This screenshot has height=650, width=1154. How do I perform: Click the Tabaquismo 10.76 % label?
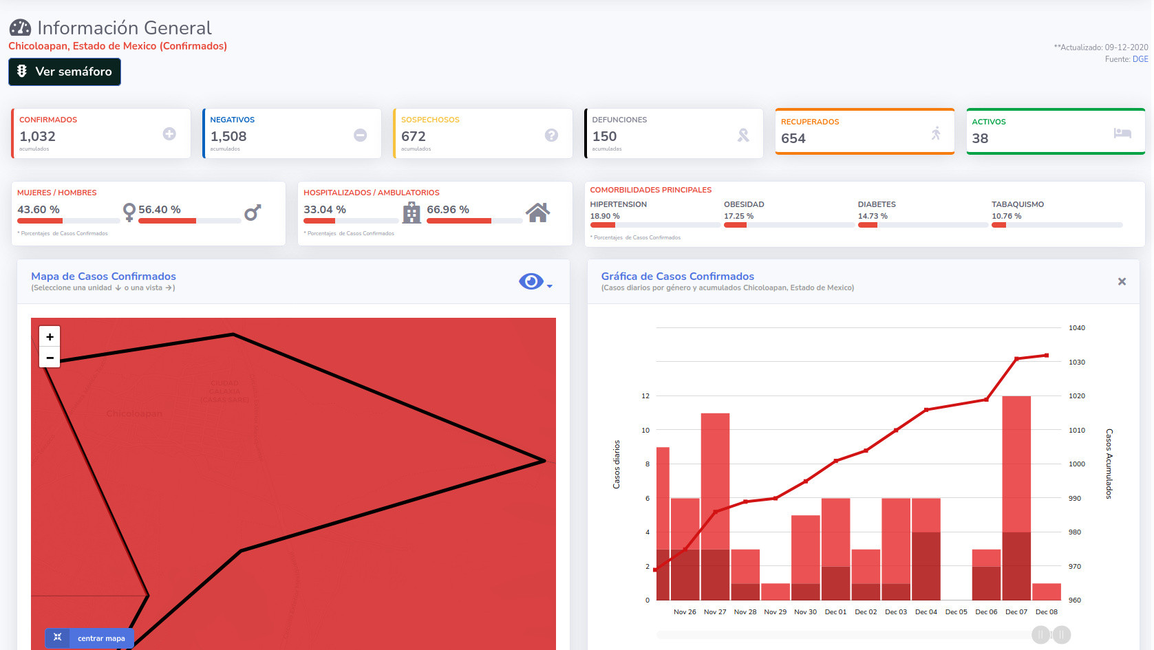point(1007,216)
